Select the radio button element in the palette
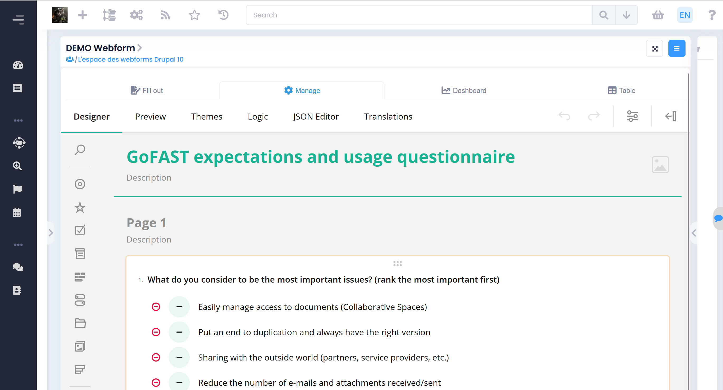Viewport: 723px width, 390px height. pyautogui.click(x=80, y=184)
